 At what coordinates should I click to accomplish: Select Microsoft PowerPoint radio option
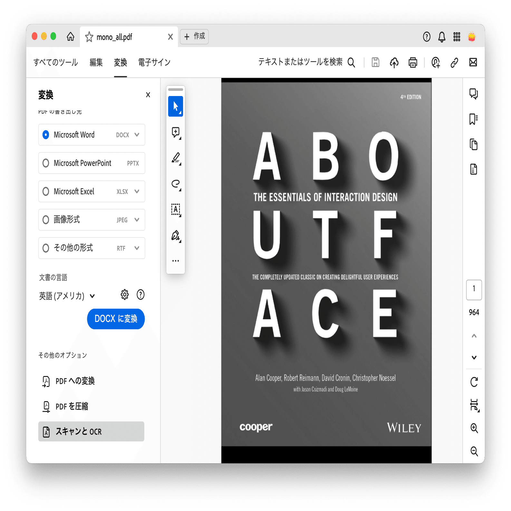coord(46,163)
